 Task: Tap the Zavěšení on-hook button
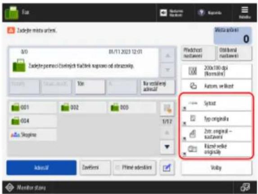click(x=95, y=168)
